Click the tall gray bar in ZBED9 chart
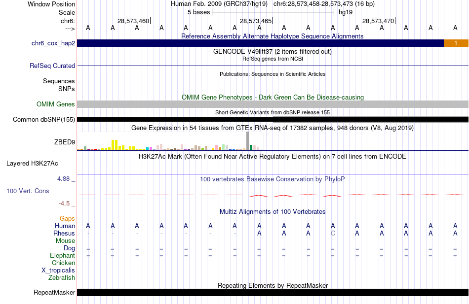 coord(247,140)
